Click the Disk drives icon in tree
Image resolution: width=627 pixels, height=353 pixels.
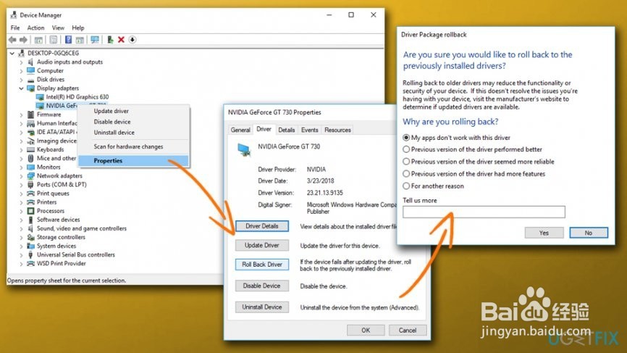(x=31, y=80)
